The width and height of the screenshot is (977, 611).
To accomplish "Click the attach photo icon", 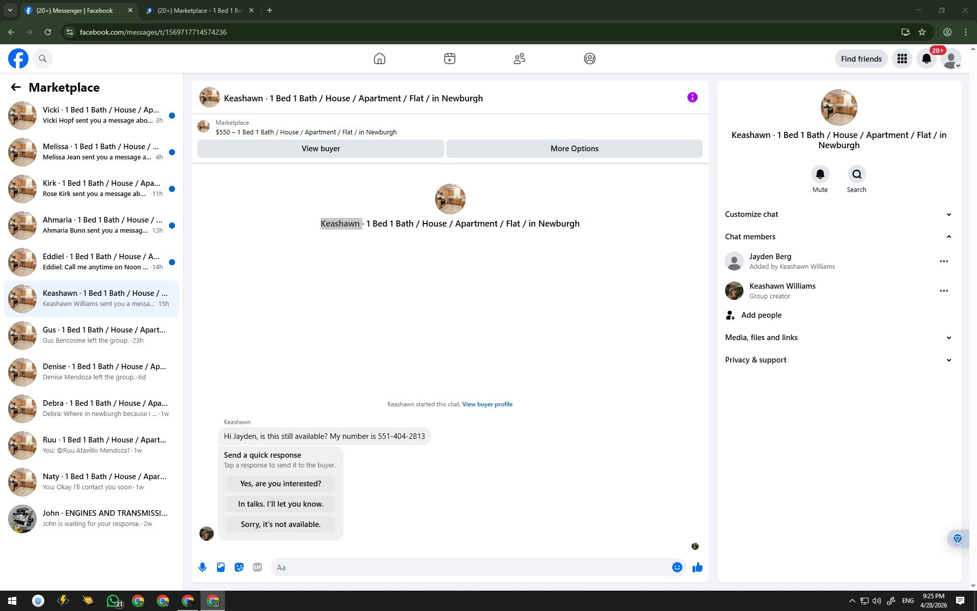I will click(x=221, y=567).
